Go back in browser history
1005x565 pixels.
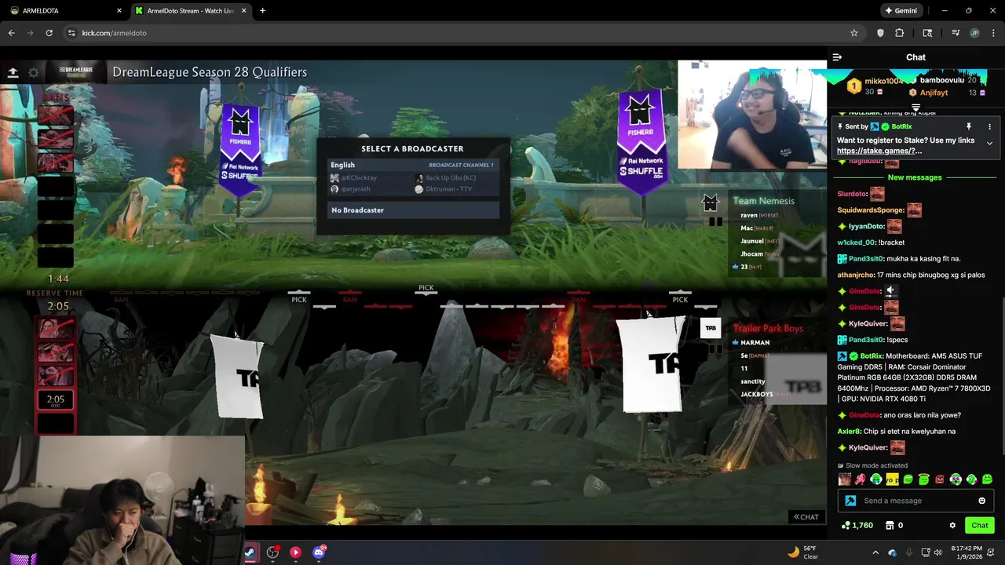pos(11,33)
